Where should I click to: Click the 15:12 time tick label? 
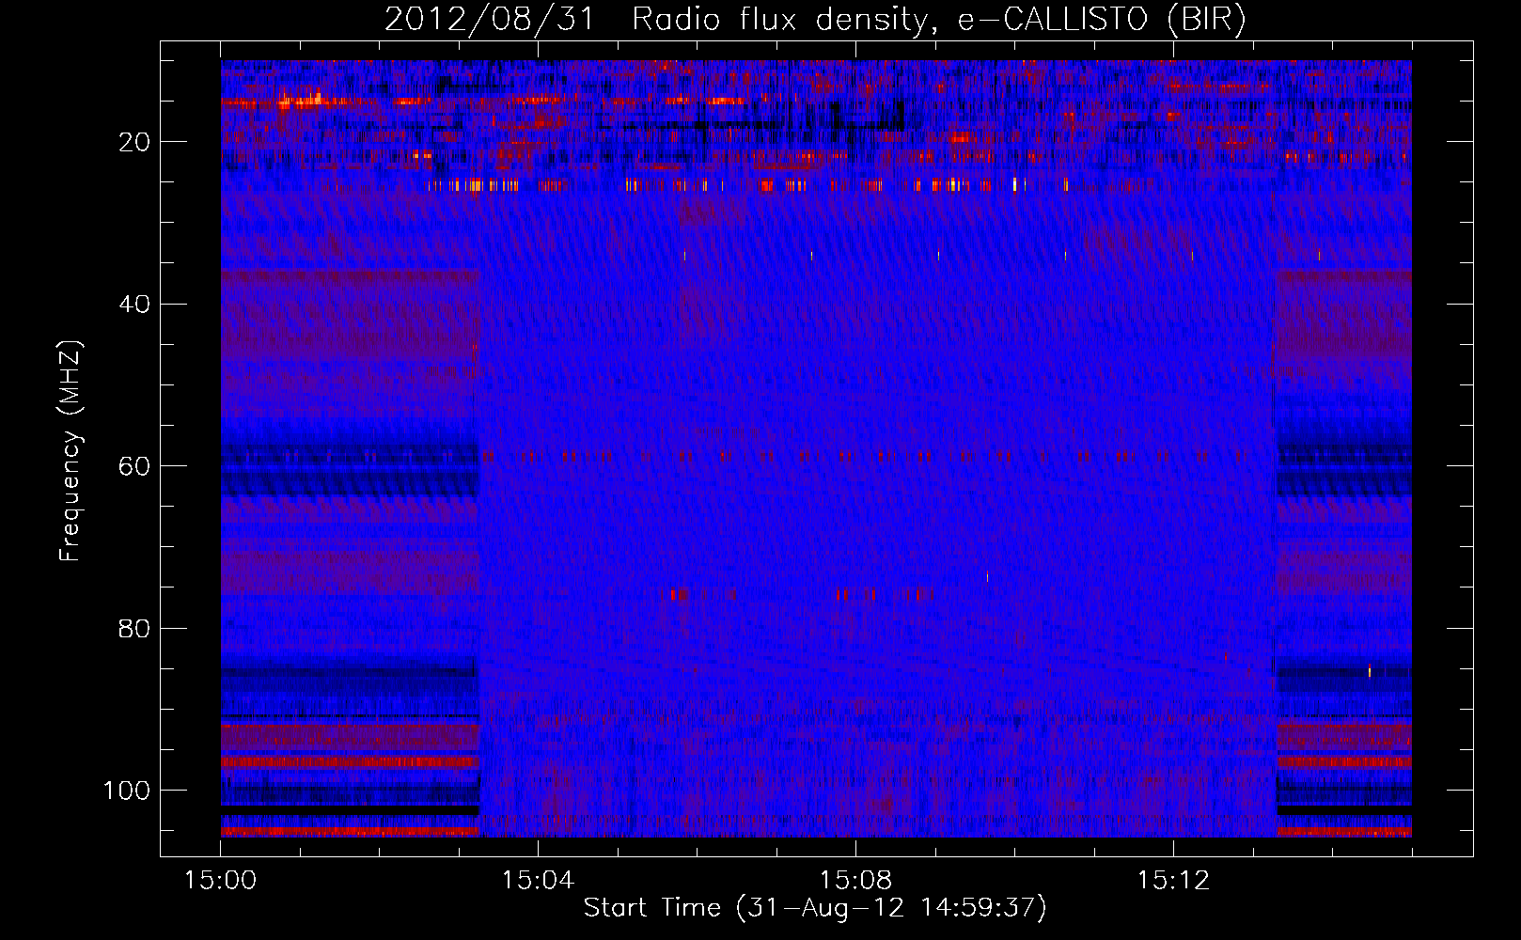1173,881
